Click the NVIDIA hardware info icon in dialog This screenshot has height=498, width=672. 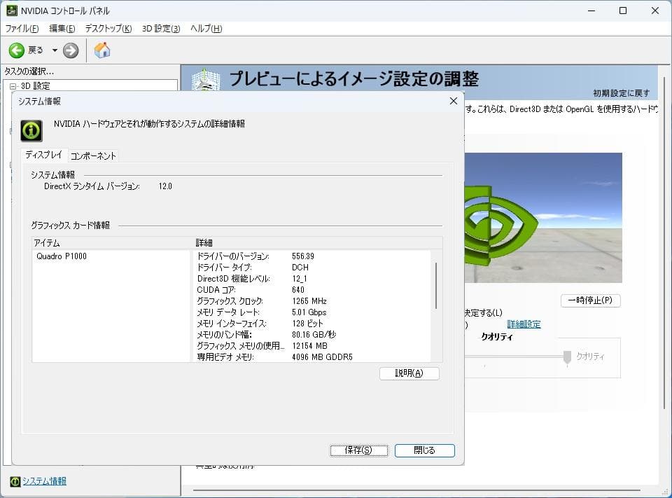(x=31, y=131)
